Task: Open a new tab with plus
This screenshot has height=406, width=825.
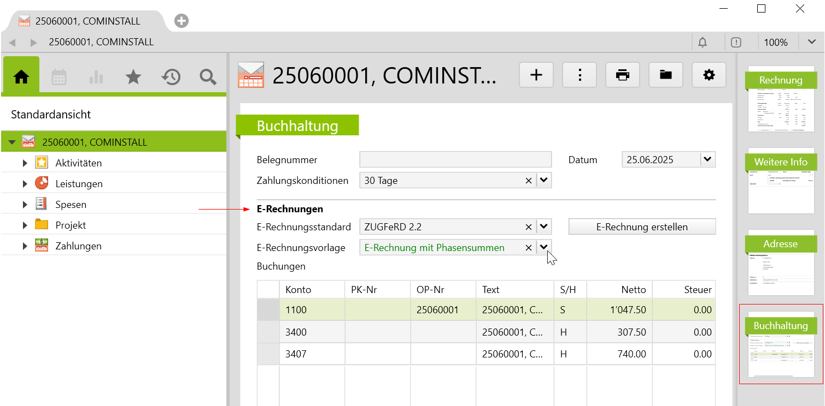Action: pyautogui.click(x=182, y=21)
